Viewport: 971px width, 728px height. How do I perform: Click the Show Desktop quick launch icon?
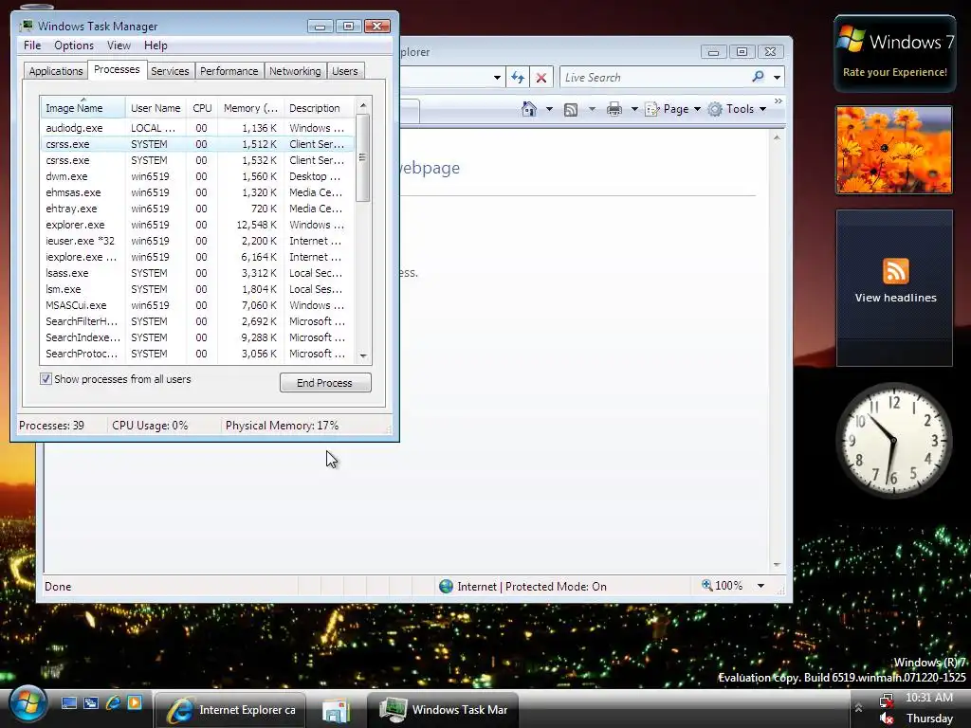pyautogui.click(x=68, y=703)
